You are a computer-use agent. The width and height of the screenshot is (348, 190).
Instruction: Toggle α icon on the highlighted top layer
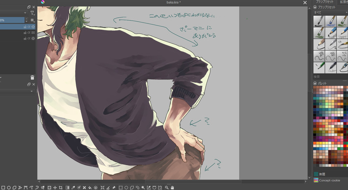(29, 27)
